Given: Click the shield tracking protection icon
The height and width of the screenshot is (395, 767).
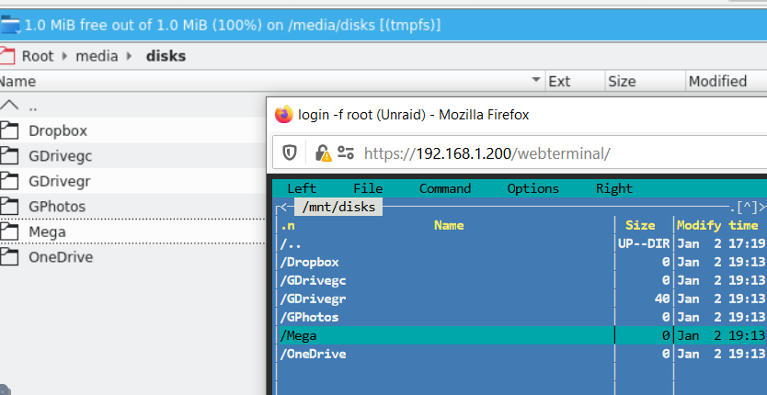Looking at the screenshot, I should (x=290, y=153).
